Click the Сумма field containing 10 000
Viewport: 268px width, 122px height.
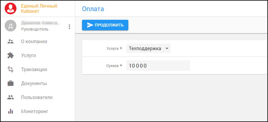pos(158,66)
